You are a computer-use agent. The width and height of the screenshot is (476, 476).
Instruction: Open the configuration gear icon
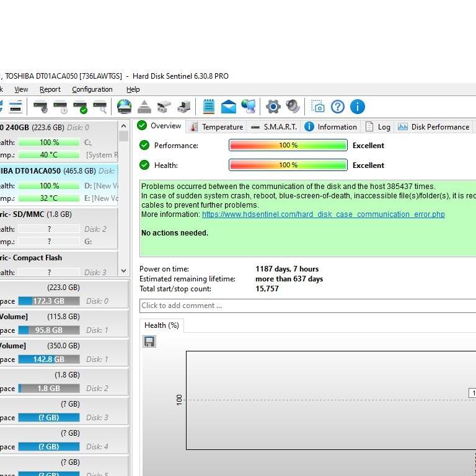click(x=273, y=107)
